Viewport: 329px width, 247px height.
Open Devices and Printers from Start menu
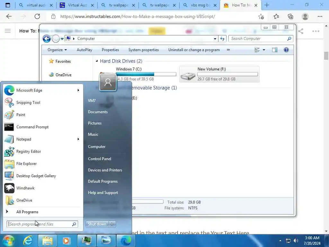pos(105,170)
